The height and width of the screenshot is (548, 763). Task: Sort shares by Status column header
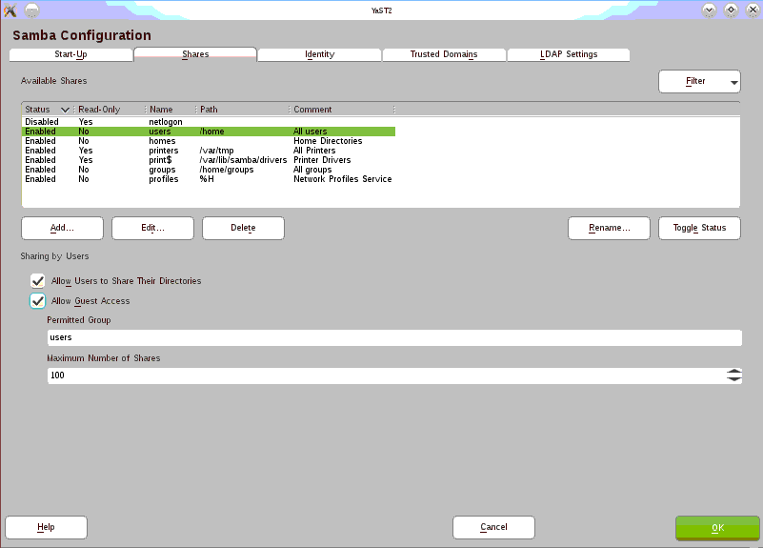point(47,110)
